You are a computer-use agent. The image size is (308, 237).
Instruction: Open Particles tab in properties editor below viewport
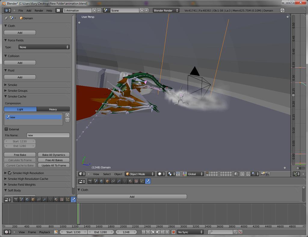(142, 181)
